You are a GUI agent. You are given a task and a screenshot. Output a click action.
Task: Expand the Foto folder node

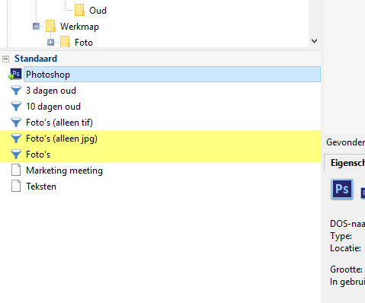(51, 43)
